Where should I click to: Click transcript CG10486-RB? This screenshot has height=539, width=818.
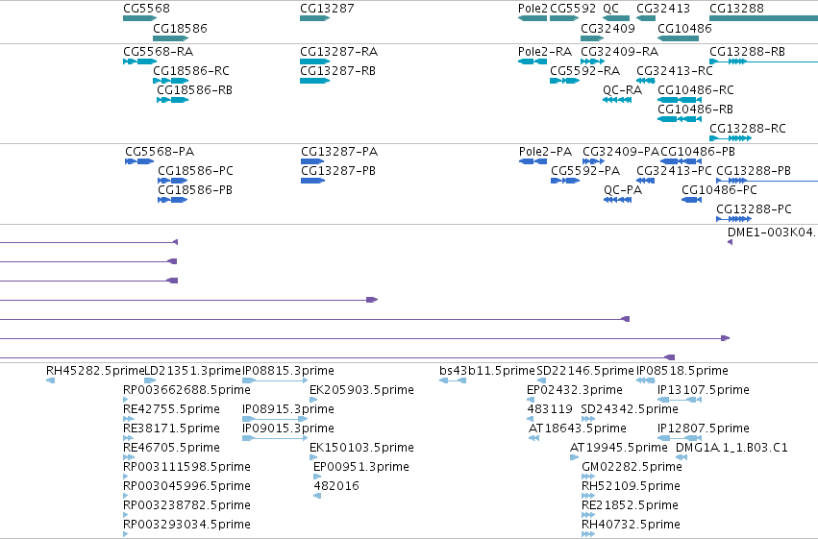click(695, 110)
